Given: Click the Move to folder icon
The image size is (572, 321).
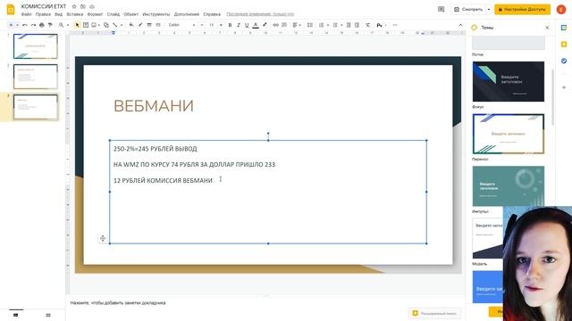Looking at the screenshot, I should pyautogui.click(x=83, y=6).
